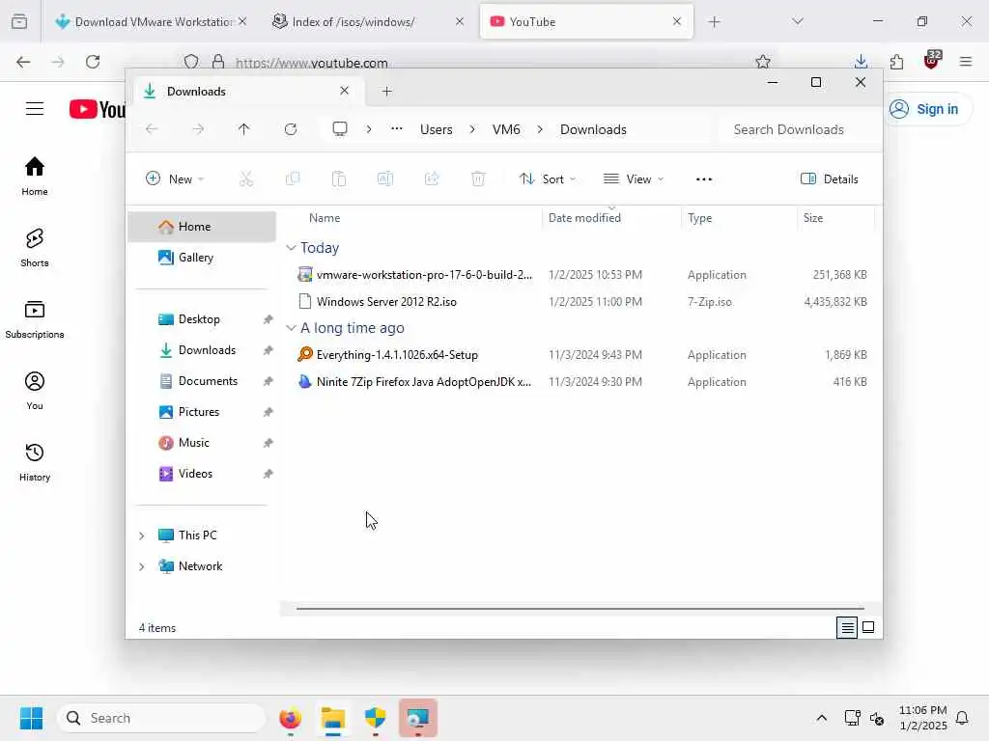Reload the YouTube page in Firefox
Viewport: 989px width, 741px height.
(x=93, y=62)
